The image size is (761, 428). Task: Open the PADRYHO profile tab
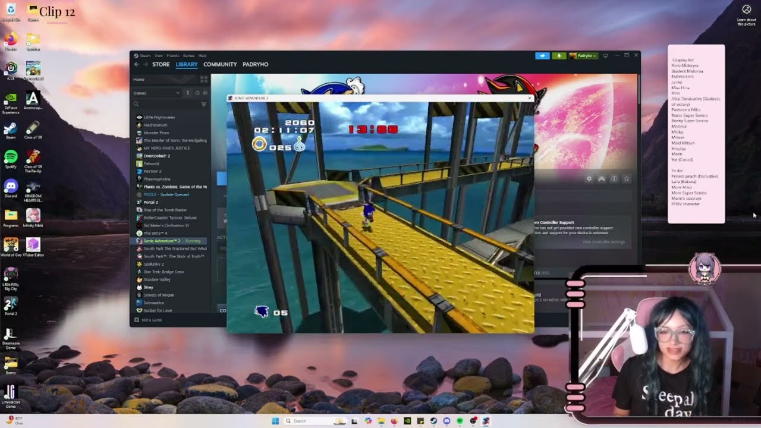coord(256,64)
